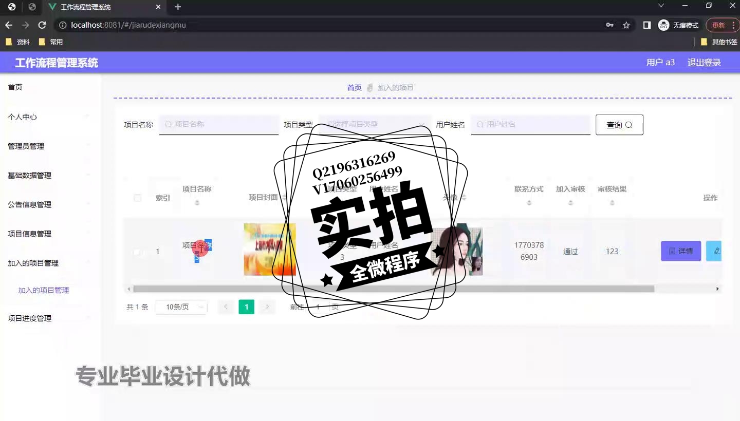Click the 更新 browser update button

coord(723,25)
